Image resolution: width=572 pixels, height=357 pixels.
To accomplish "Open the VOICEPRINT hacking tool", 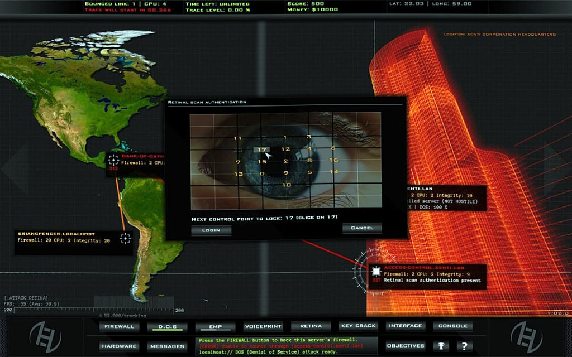I will [x=263, y=326].
